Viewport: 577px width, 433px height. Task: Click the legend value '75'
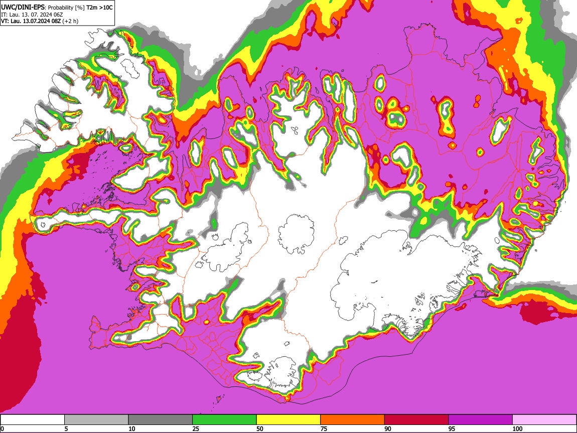tap(324, 428)
